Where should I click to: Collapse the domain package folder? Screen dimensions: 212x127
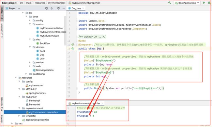click(x=30, y=47)
